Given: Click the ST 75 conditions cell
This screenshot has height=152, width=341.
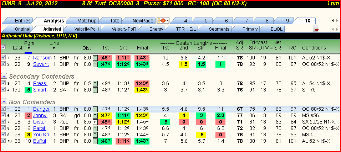Looking at the screenshot, I should pos(309,90).
